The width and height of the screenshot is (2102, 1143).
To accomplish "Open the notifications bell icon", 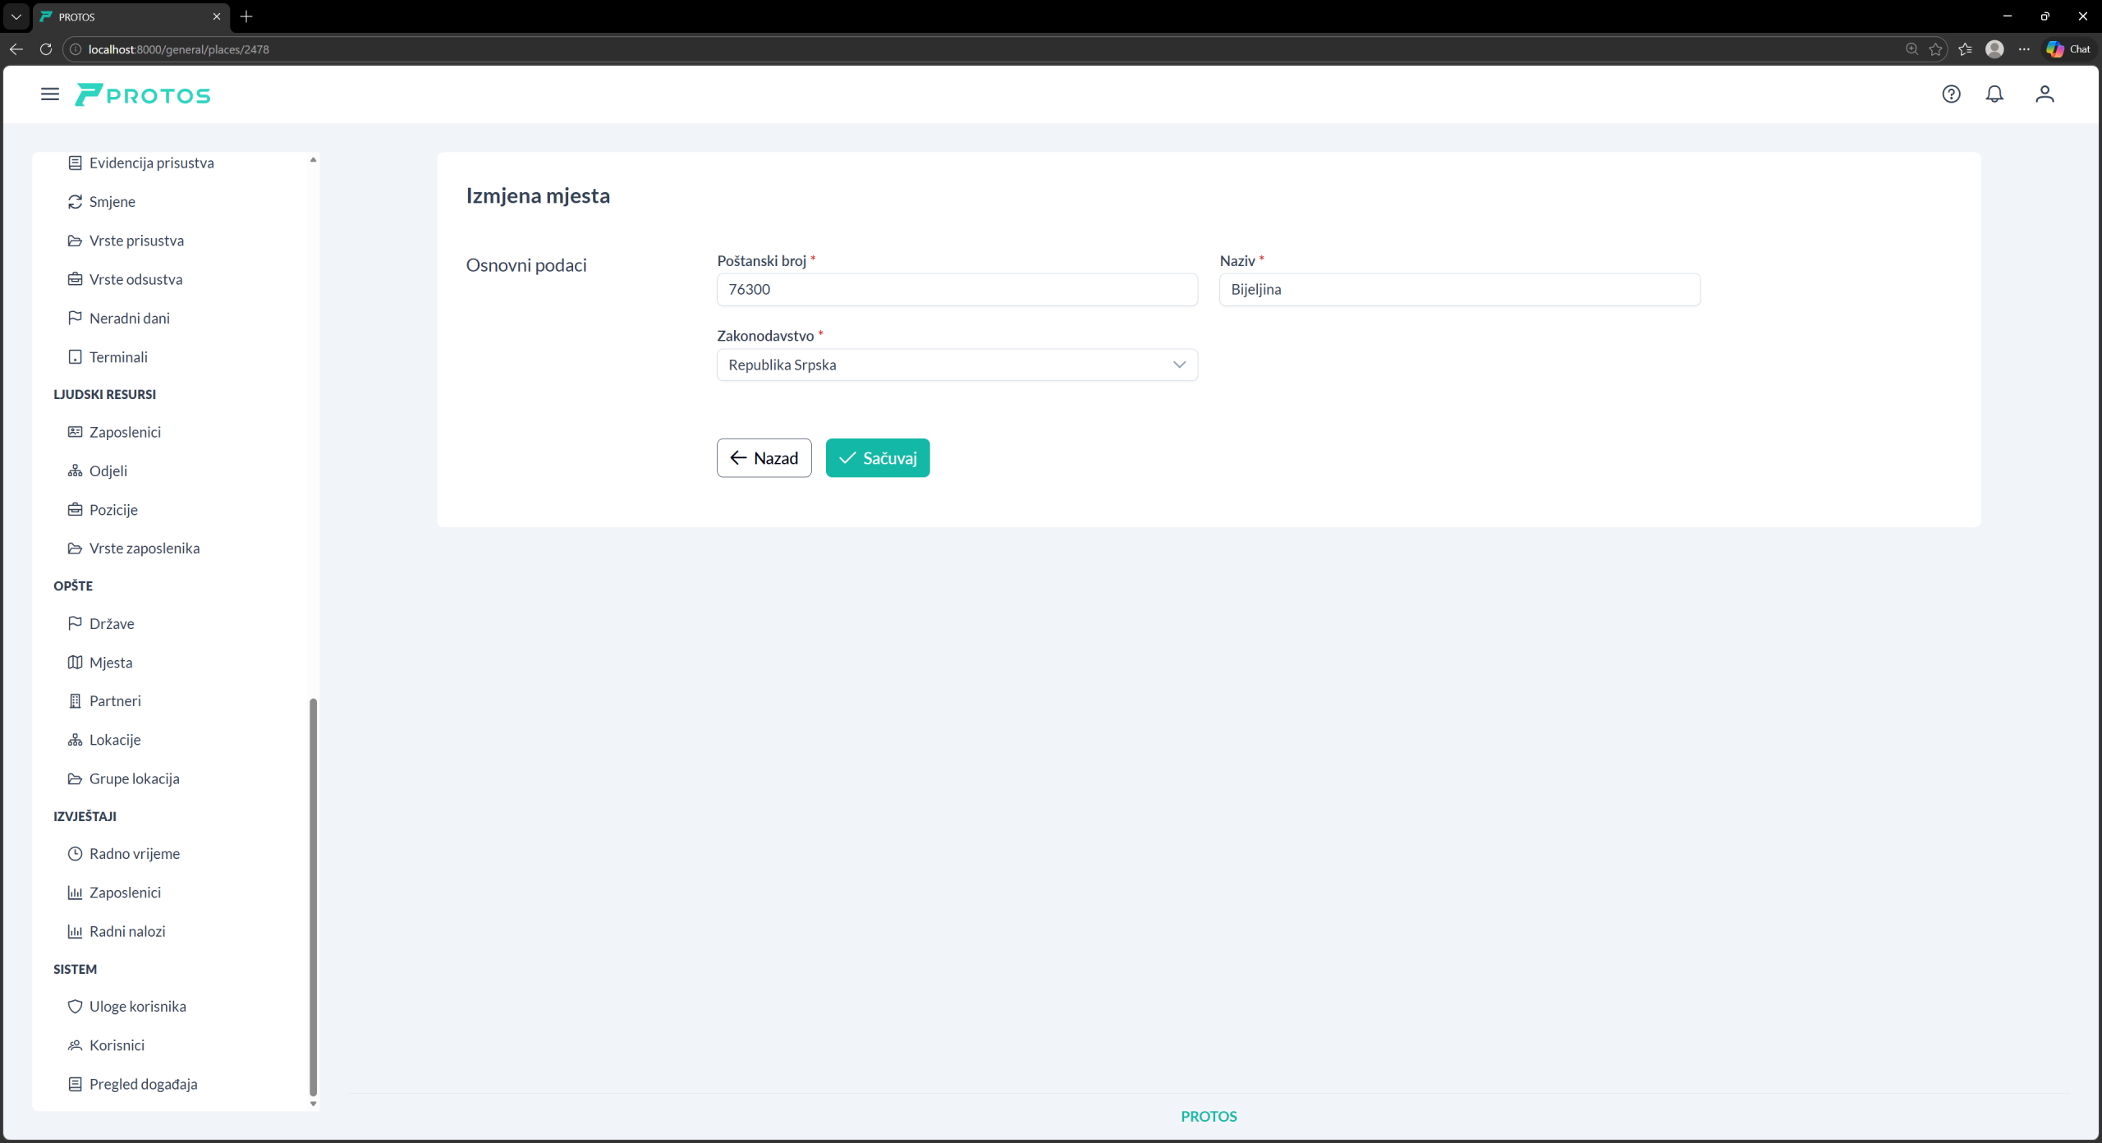I will click(x=1994, y=94).
